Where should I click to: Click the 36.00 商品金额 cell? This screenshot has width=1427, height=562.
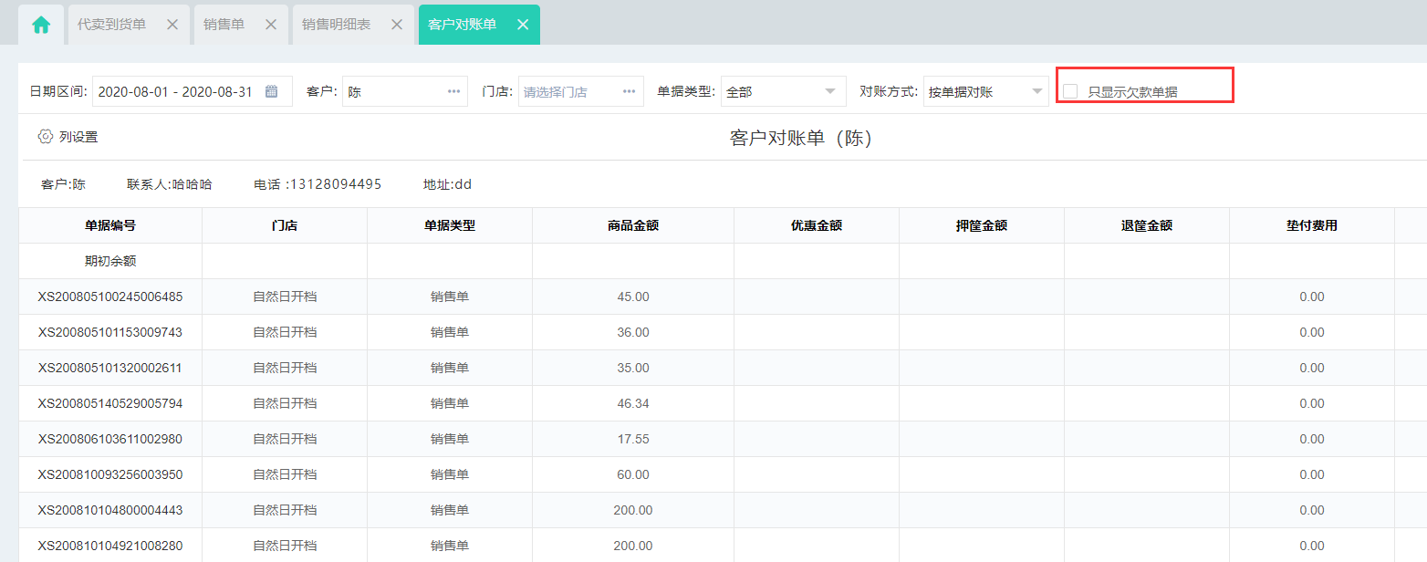tap(633, 332)
